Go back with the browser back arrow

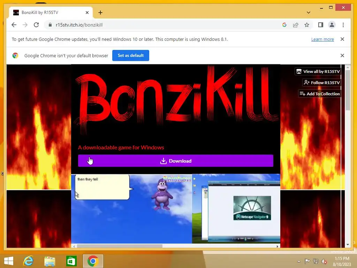point(14,25)
